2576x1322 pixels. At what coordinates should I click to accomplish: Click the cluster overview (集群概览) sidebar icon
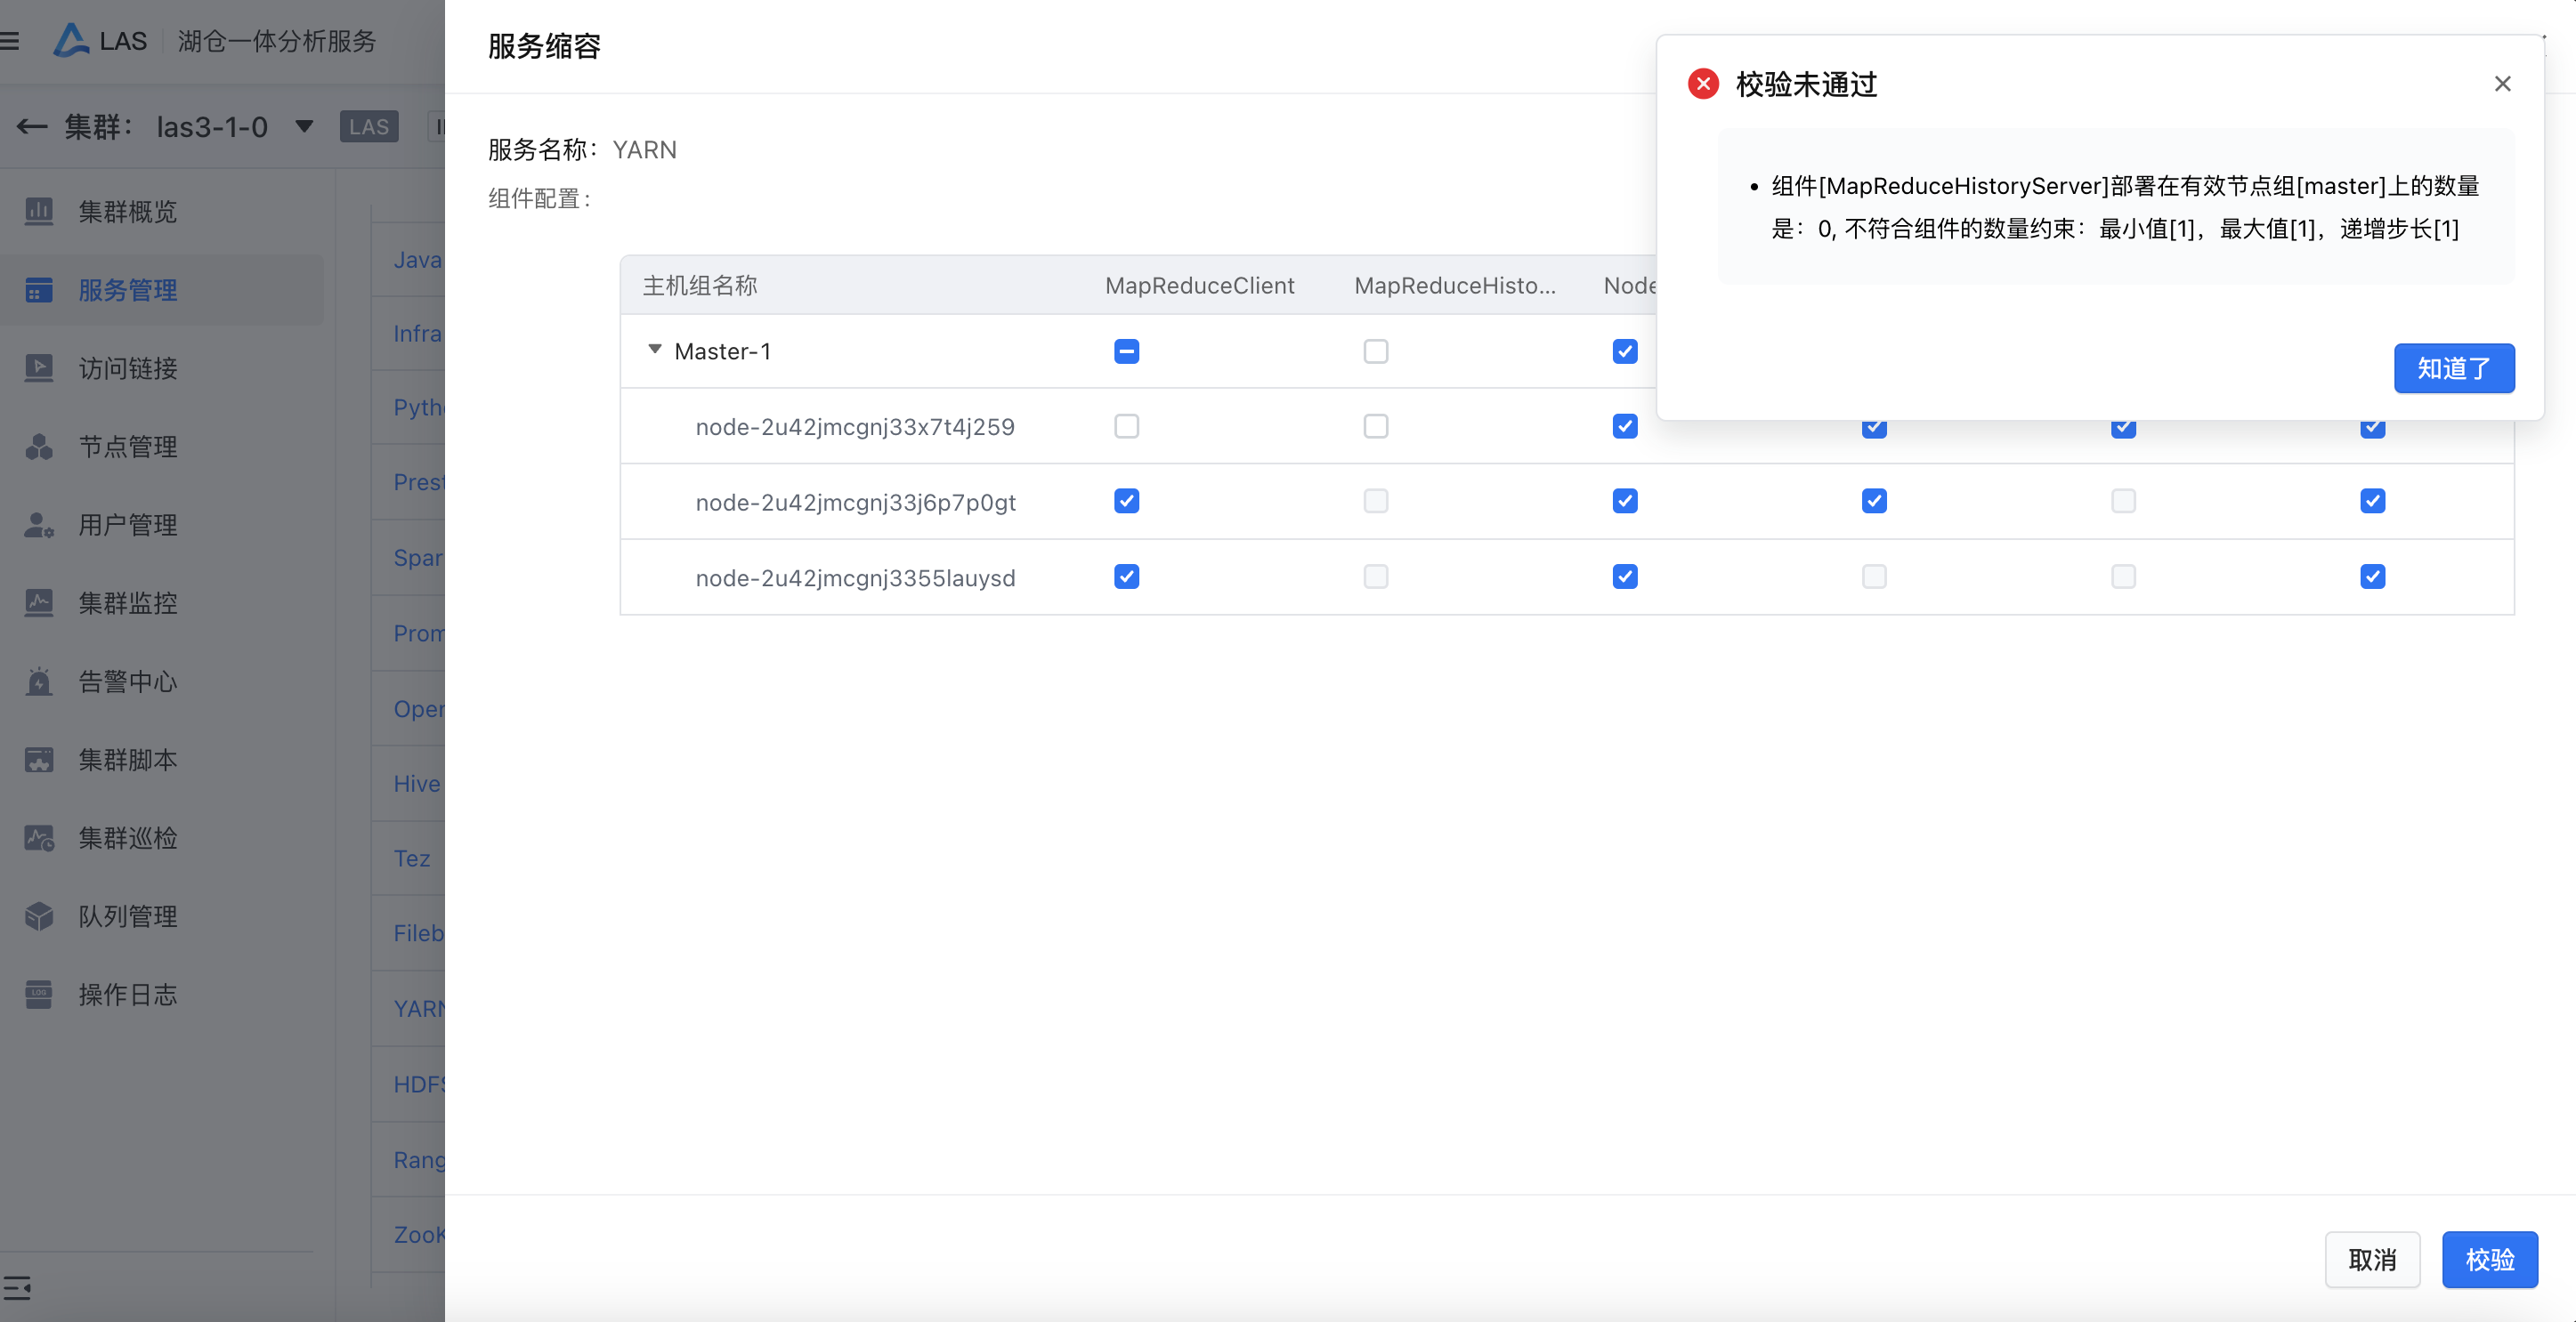[39, 212]
